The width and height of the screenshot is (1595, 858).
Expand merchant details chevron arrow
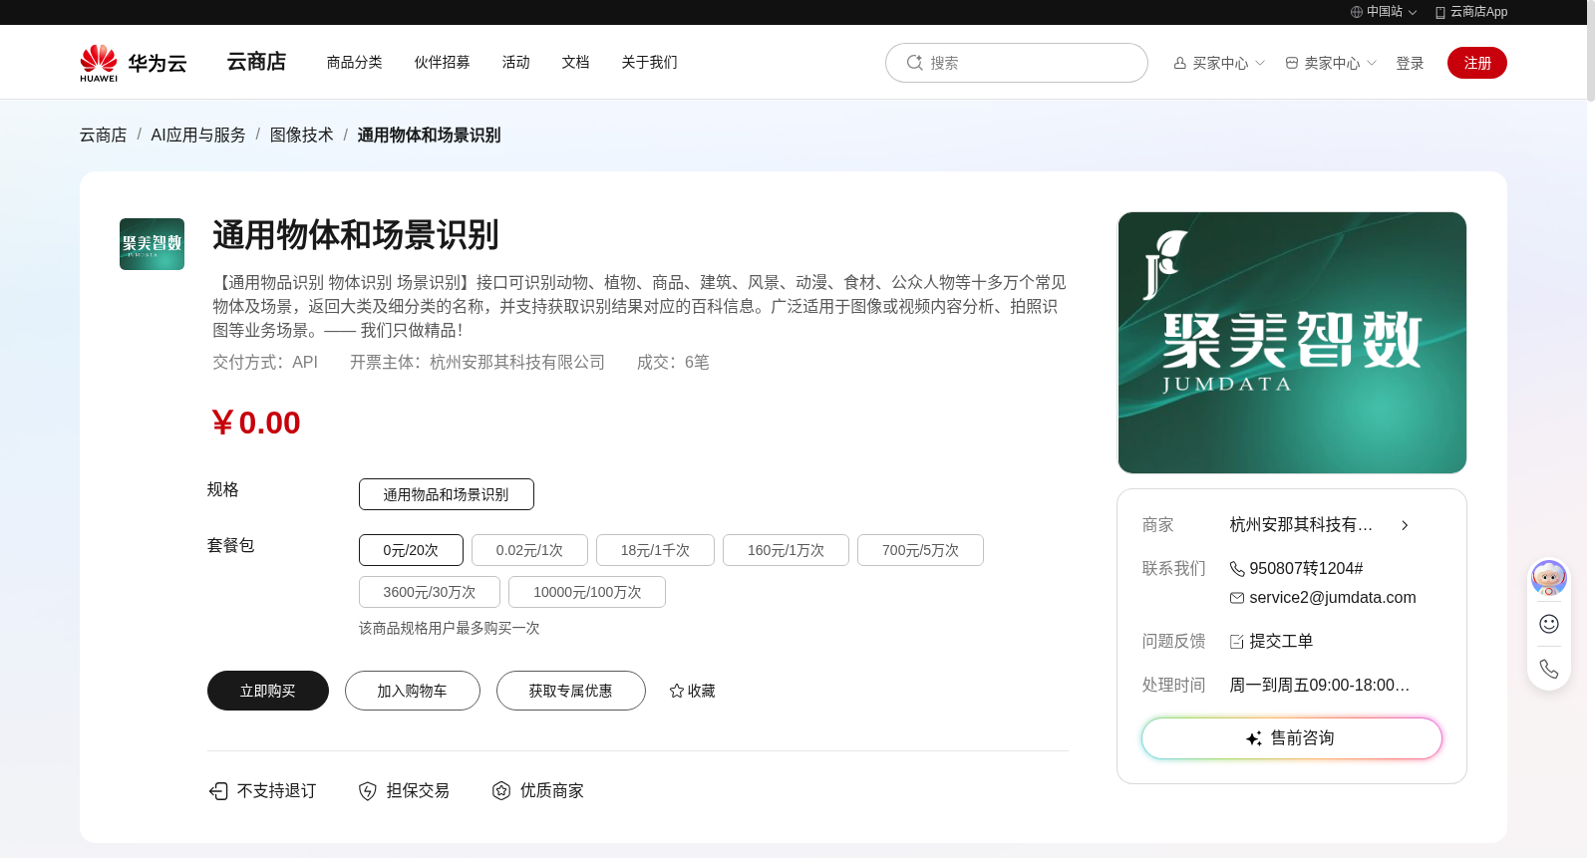pos(1405,525)
